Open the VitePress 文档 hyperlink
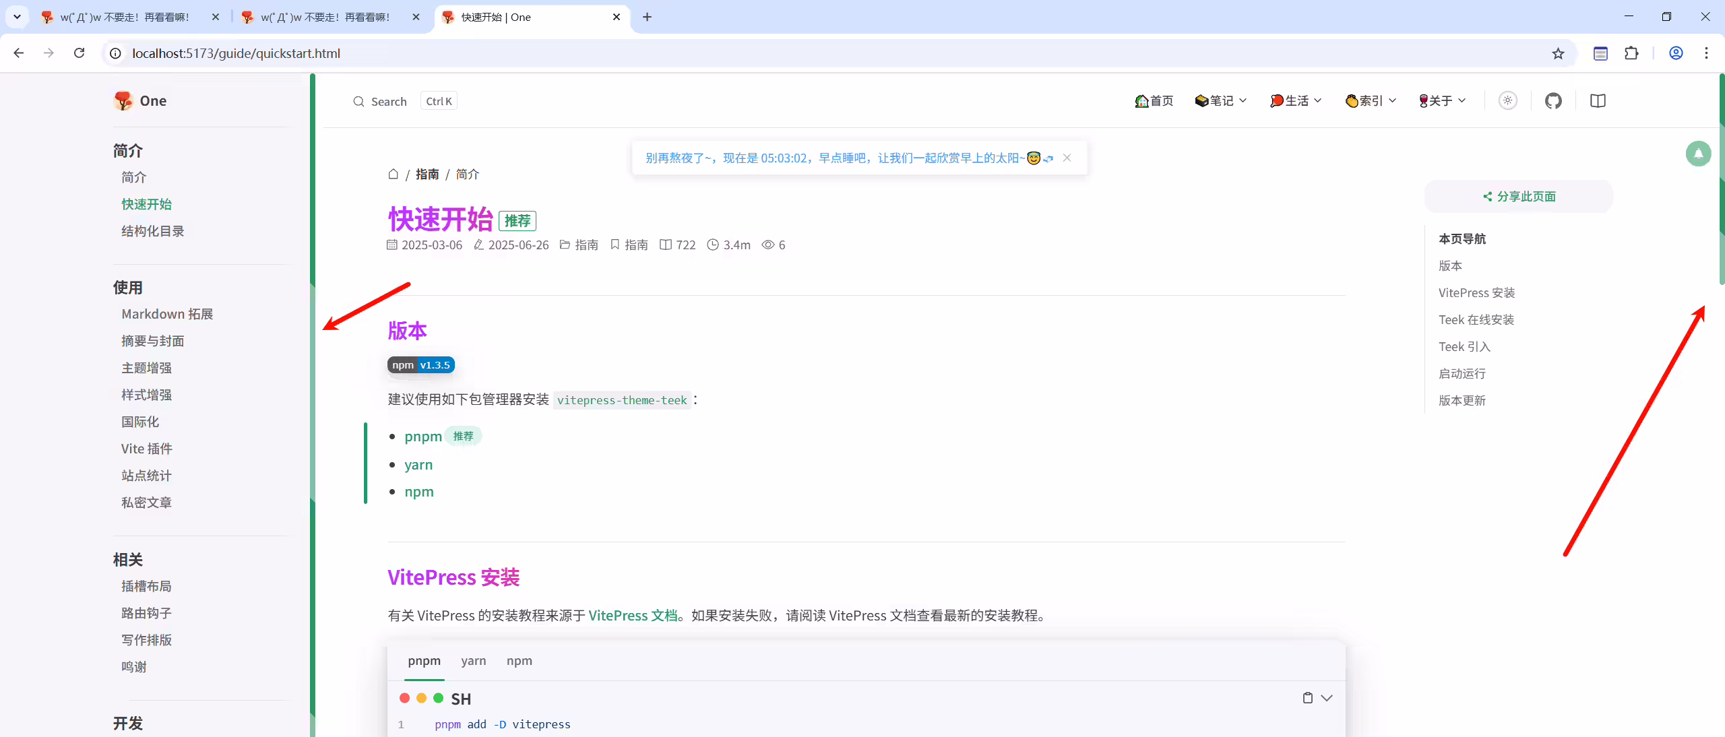 point(633,616)
